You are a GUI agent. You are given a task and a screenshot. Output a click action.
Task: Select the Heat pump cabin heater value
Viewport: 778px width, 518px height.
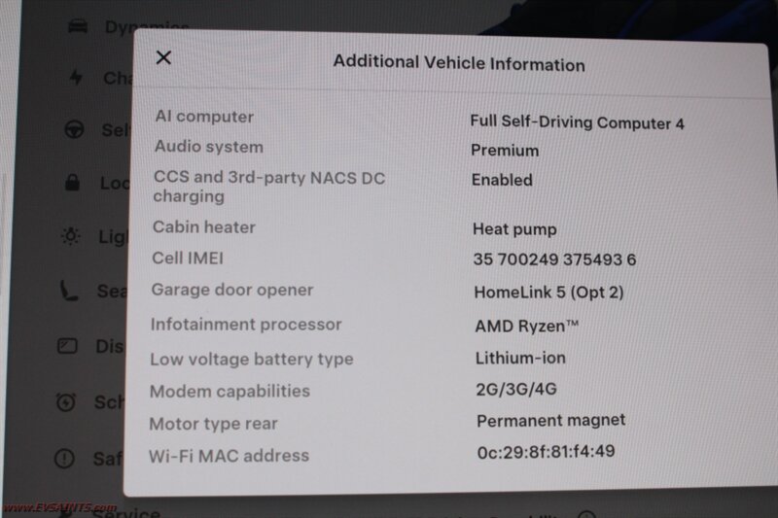coord(515,229)
